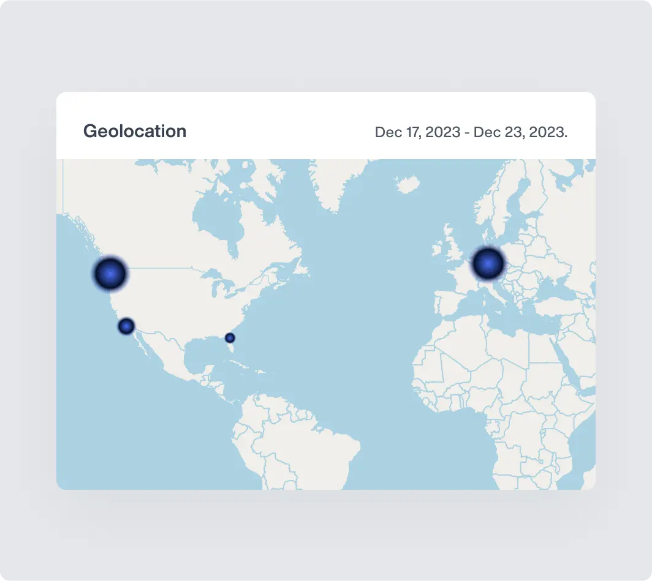The height and width of the screenshot is (581, 652).
Task: Open the Dec 17 - Dec 23, 2023 date range
Action: [471, 132]
